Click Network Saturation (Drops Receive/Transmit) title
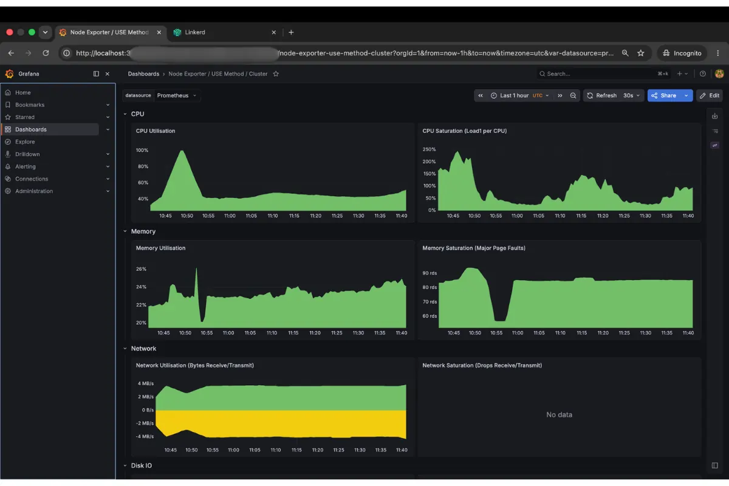Screen dimensions: 729x486 click(482, 365)
